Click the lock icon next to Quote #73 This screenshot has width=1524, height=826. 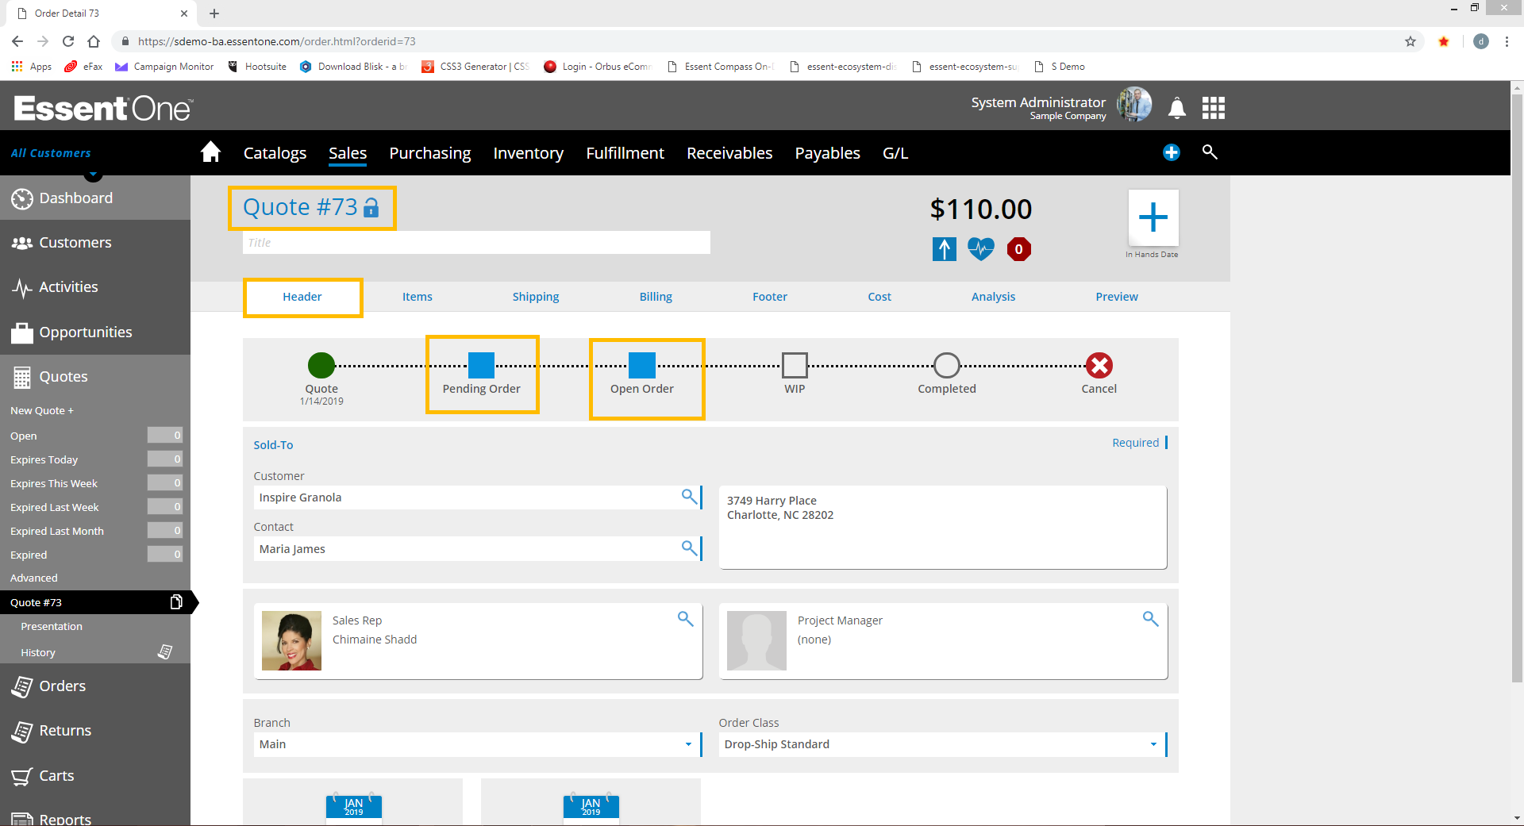point(371,208)
